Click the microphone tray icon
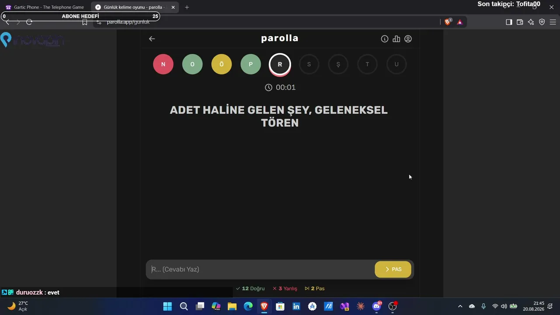This screenshot has width=560, height=315. [483, 306]
